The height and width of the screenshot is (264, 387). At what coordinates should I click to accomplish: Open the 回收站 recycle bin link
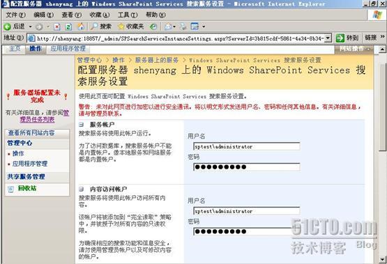(x=27, y=188)
